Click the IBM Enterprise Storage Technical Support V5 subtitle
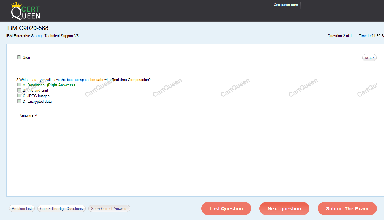This screenshot has height=220, width=384. (42, 36)
